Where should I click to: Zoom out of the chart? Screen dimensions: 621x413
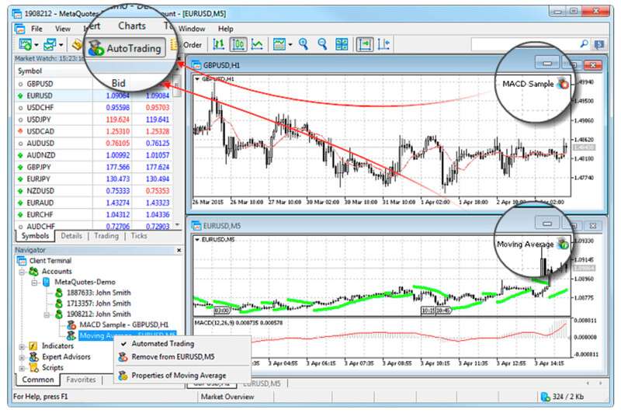pyautogui.click(x=322, y=44)
